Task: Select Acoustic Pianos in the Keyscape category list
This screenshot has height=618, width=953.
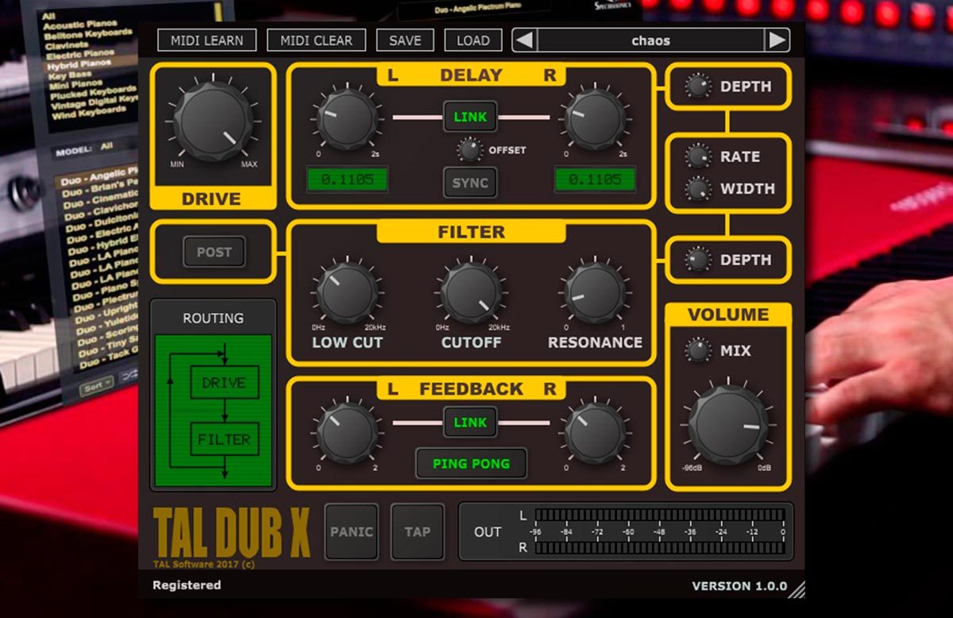Action: coord(79,25)
